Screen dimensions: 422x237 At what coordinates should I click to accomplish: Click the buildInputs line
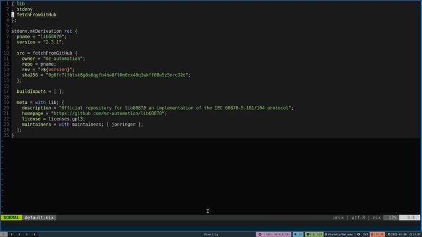click(x=40, y=92)
